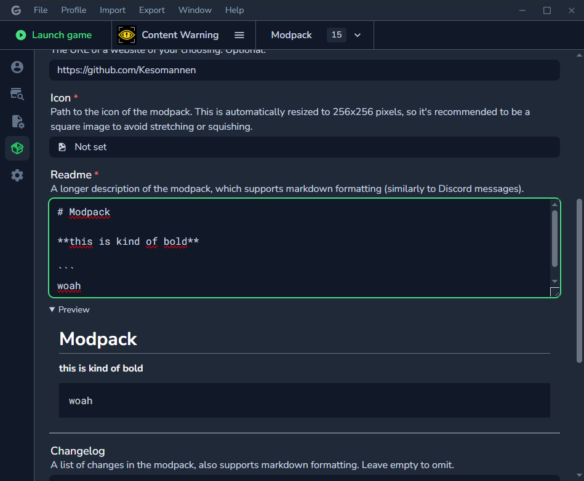Open the Import menu
The height and width of the screenshot is (481, 584).
(113, 10)
